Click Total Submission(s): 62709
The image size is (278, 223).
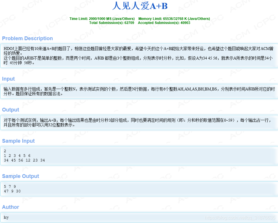pos(112,23)
